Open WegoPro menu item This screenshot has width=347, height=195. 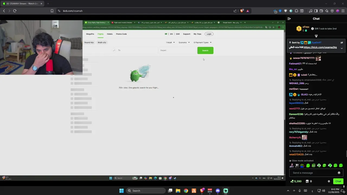pyautogui.click(x=90, y=34)
